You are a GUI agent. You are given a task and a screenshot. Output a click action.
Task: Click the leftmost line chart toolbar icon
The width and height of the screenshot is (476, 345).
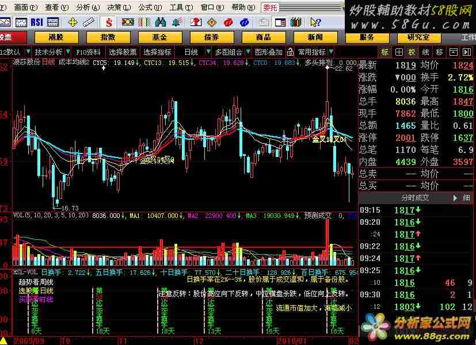pos(5,22)
